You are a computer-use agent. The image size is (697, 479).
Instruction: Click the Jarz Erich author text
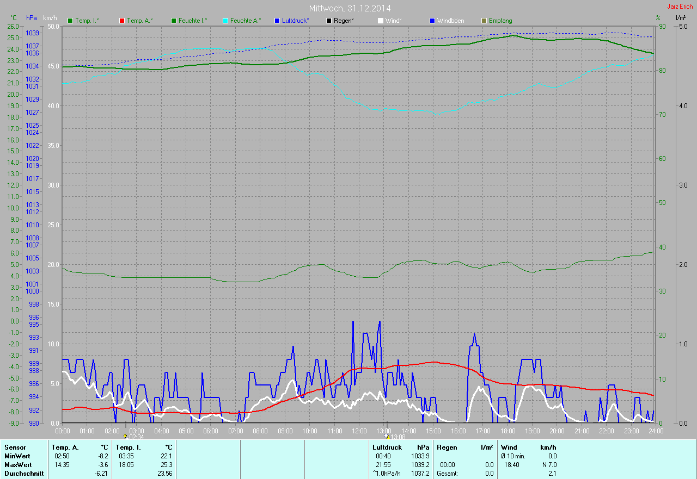point(680,7)
